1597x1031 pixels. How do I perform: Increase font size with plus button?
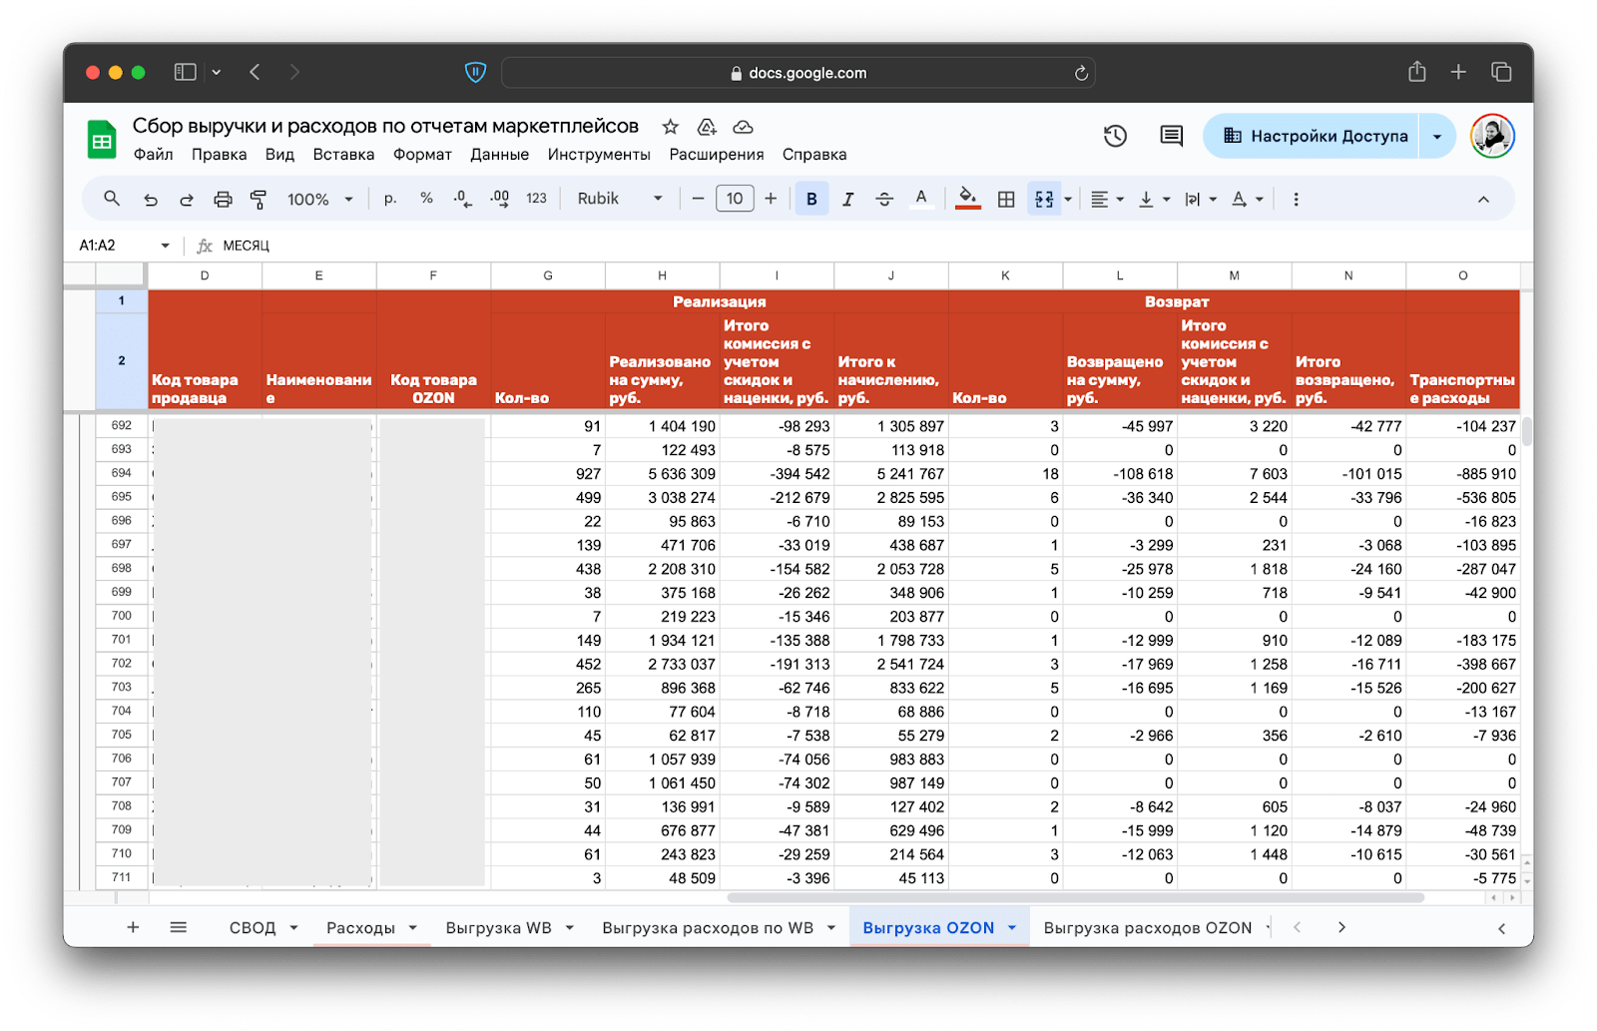click(771, 199)
